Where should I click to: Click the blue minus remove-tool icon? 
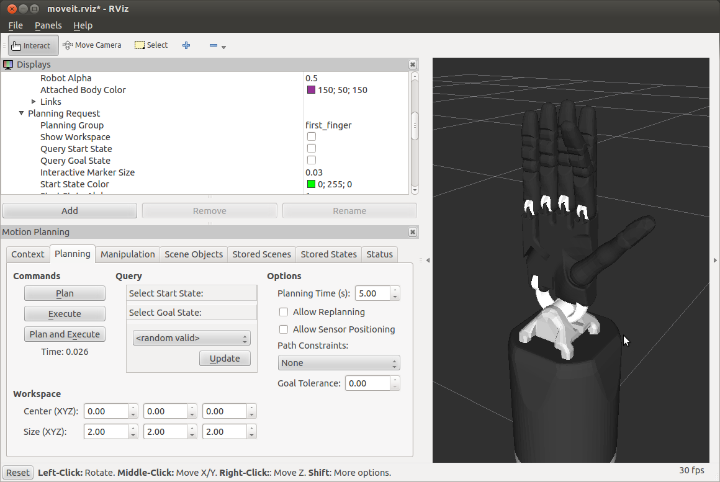pyautogui.click(x=213, y=45)
